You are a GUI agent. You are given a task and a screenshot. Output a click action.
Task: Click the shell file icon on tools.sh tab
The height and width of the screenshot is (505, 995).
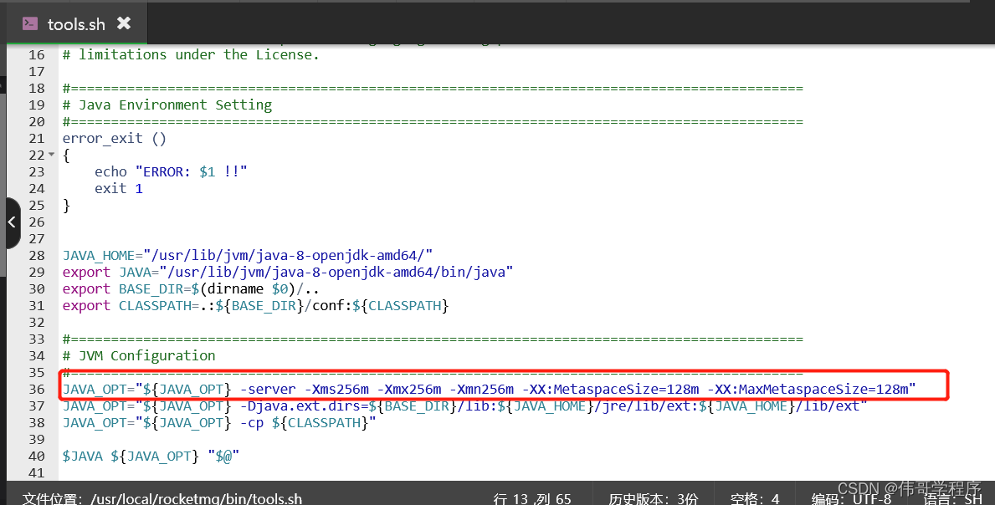30,23
